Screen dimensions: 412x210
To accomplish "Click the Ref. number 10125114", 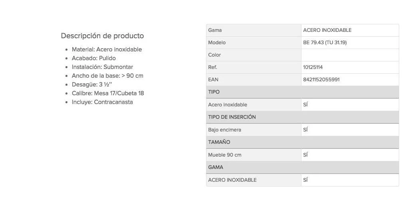I will 313,67.
